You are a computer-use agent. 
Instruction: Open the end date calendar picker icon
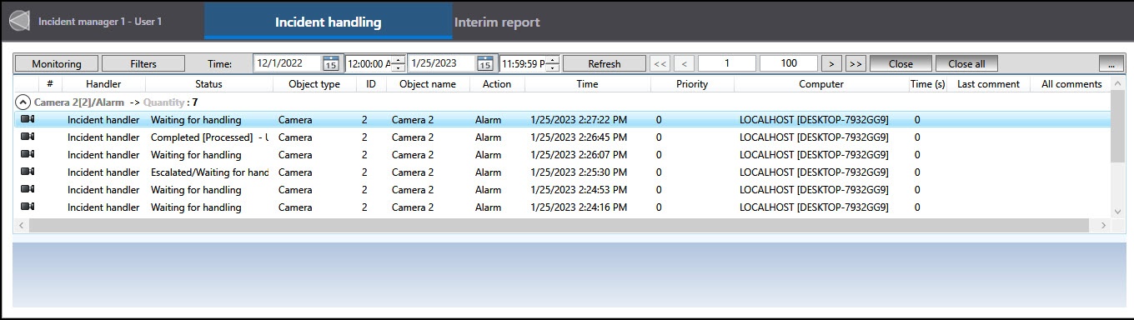pyautogui.click(x=484, y=63)
